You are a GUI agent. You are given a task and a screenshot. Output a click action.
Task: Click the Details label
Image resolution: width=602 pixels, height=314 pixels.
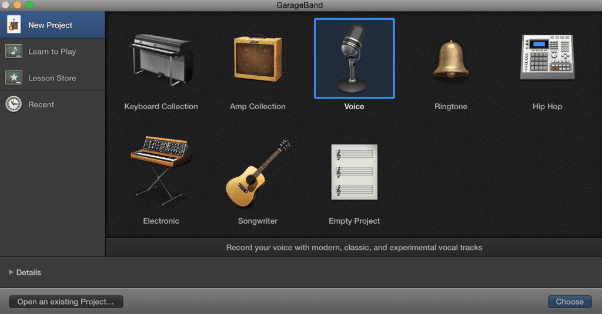click(x=29, y=272)
